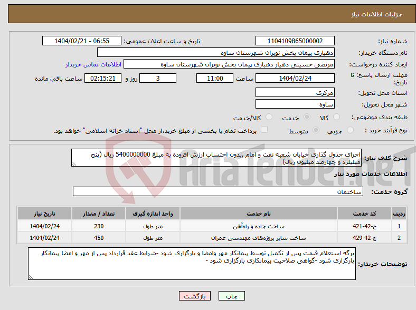Click the resize handle of توضیحات خریدار box
The width and height of the screenshot is (416, 310).
point(31,277)
